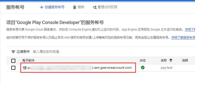Focus the 输入属性名称或值 filter field
Screen dimensions: 199x97
tap(46, 52)
